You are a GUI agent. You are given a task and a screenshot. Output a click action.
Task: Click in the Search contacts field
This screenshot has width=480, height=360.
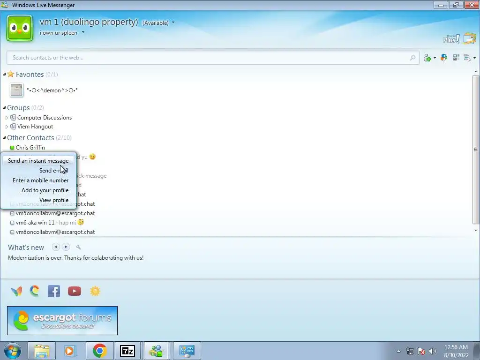[213, 58]
